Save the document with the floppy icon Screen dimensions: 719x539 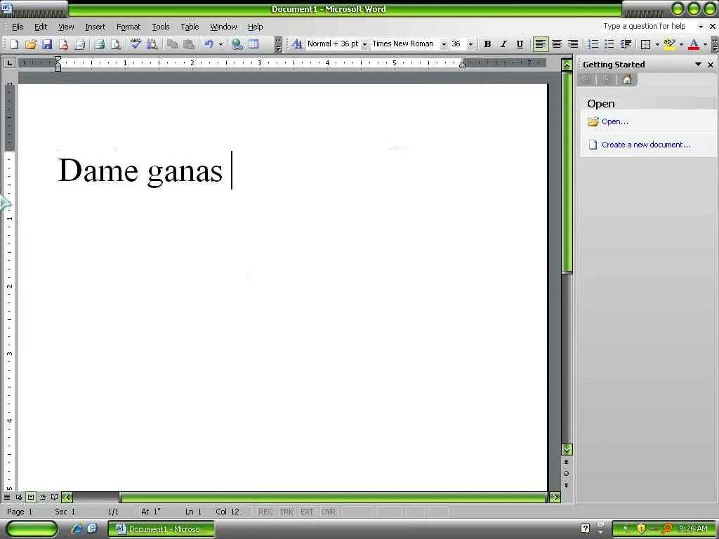pos(47,44)
